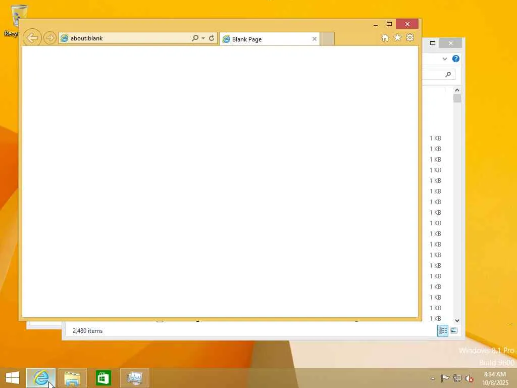The image size is (517, 388).
Task: Open a new tab in Internet Explorer
Action: pos(327,39)
